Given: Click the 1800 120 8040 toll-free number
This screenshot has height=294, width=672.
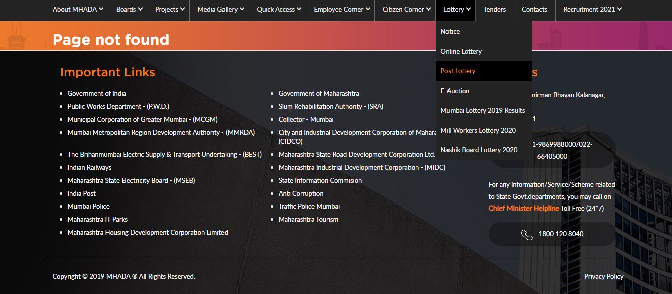Looking at the screenshot, I should (561, 234).
